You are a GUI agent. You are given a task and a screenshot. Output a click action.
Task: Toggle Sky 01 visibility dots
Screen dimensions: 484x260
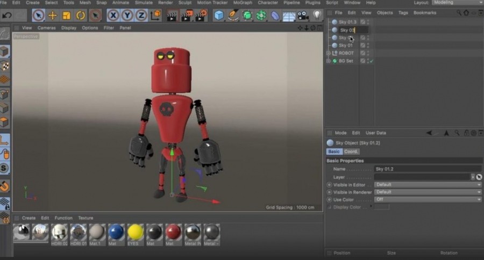(368, 45)
